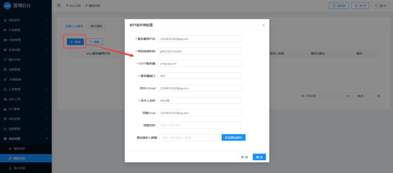Click the 模板列表 breadcrumb item

[x=93, y=6]
